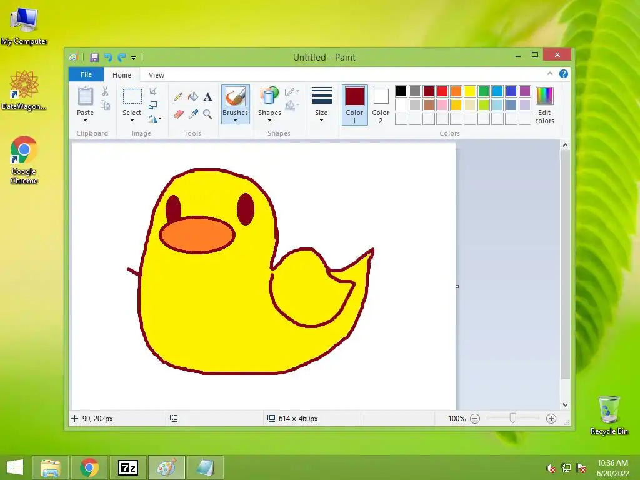Pick the pink color swatch
The width and height of the screenshot is (640, 480).
click(442, 105)
